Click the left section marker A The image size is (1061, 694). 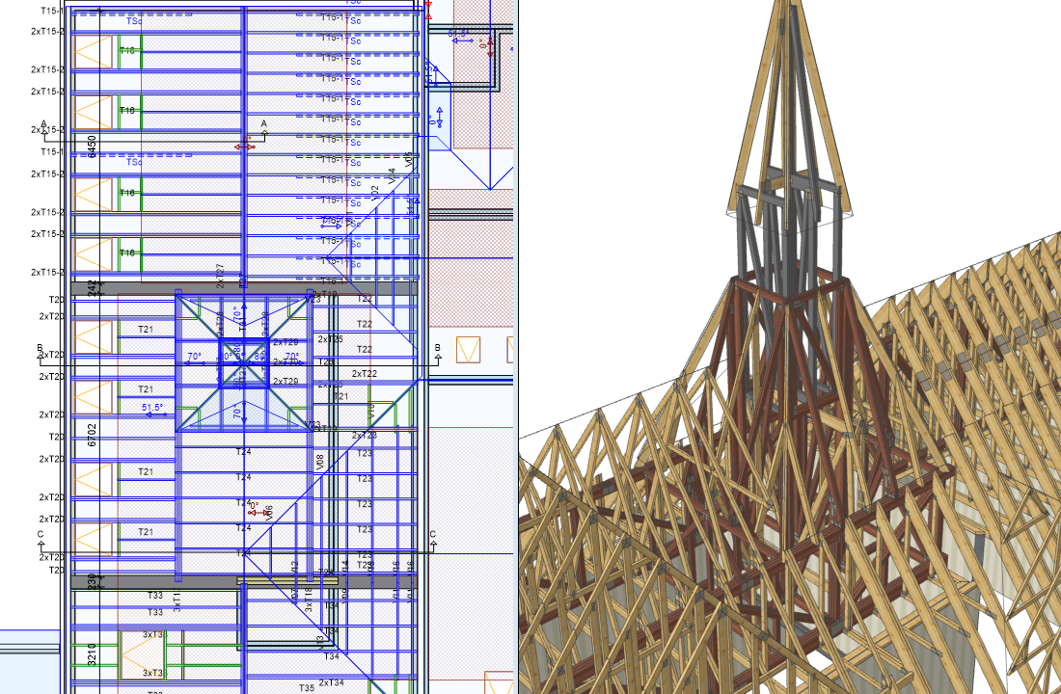(43, 126)
